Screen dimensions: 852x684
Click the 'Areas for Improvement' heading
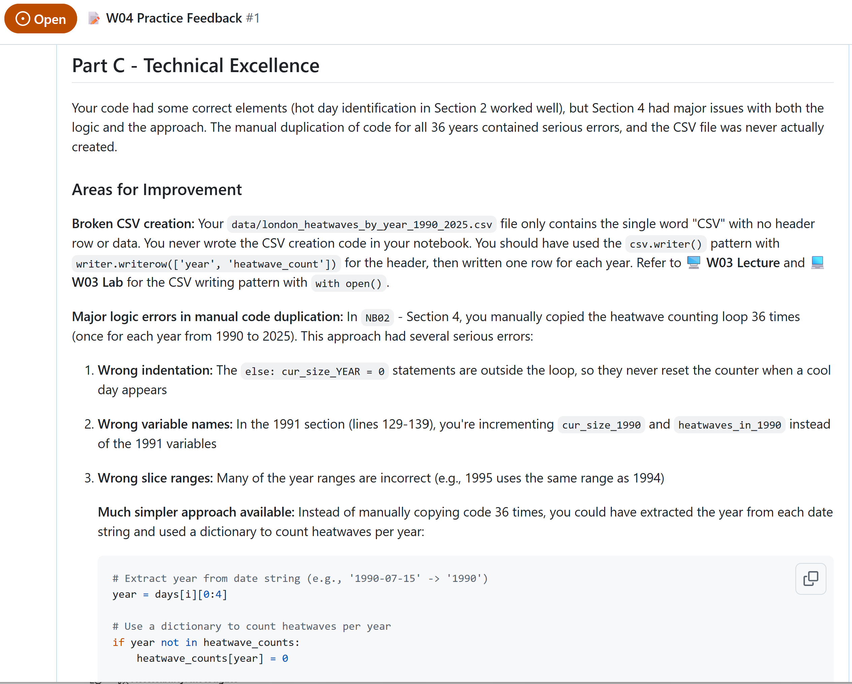tap(157, 190)
